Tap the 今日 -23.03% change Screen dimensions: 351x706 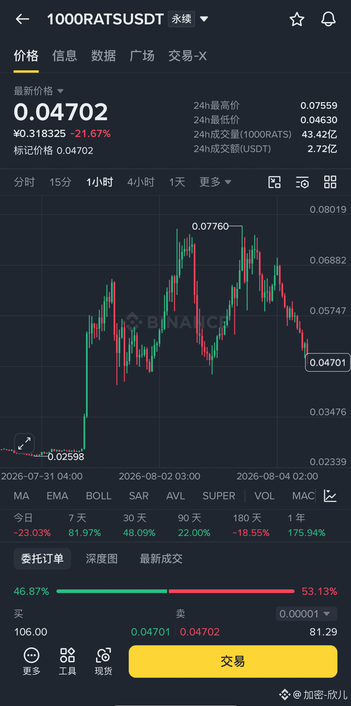pos(32,525)
